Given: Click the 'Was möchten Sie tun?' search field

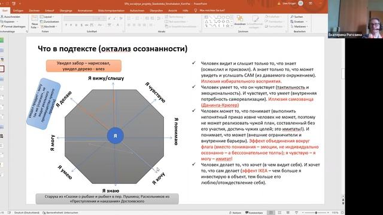Looking at the screenshot, I should (212, 11).
